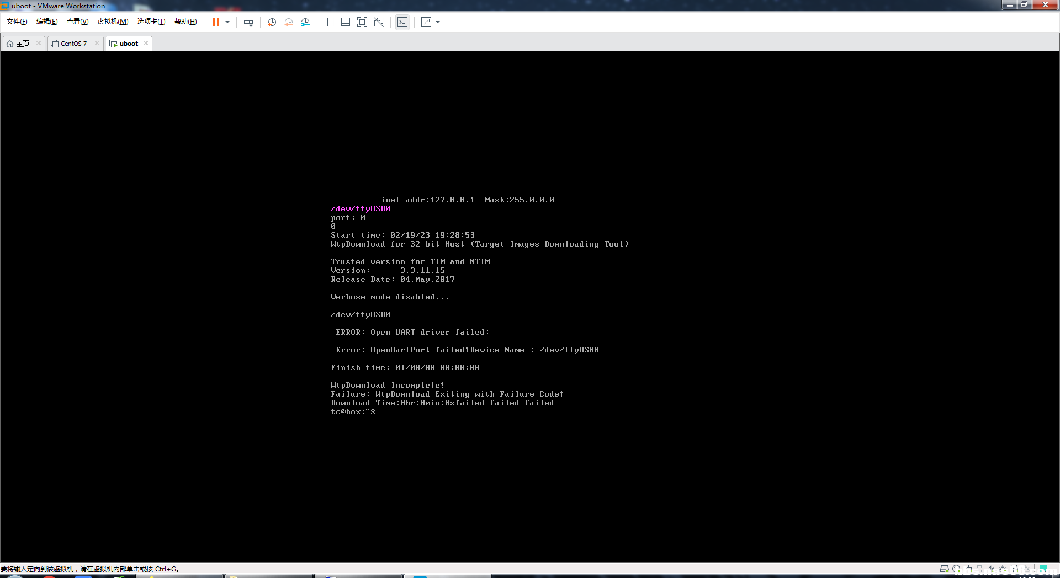Close the 主页 tab
The width and height of the screenshot is (1060, 578).
(39, 43)
